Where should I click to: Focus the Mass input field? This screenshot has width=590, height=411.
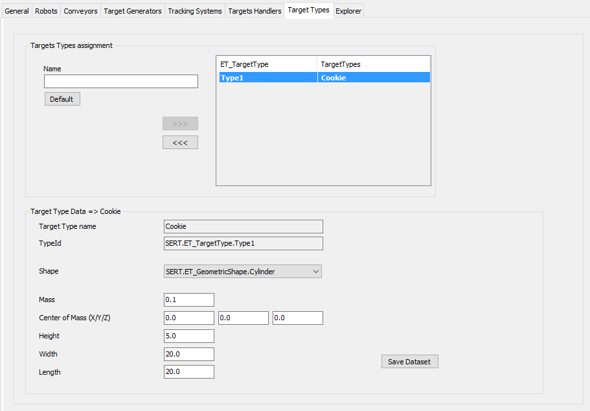click(189, 300)
